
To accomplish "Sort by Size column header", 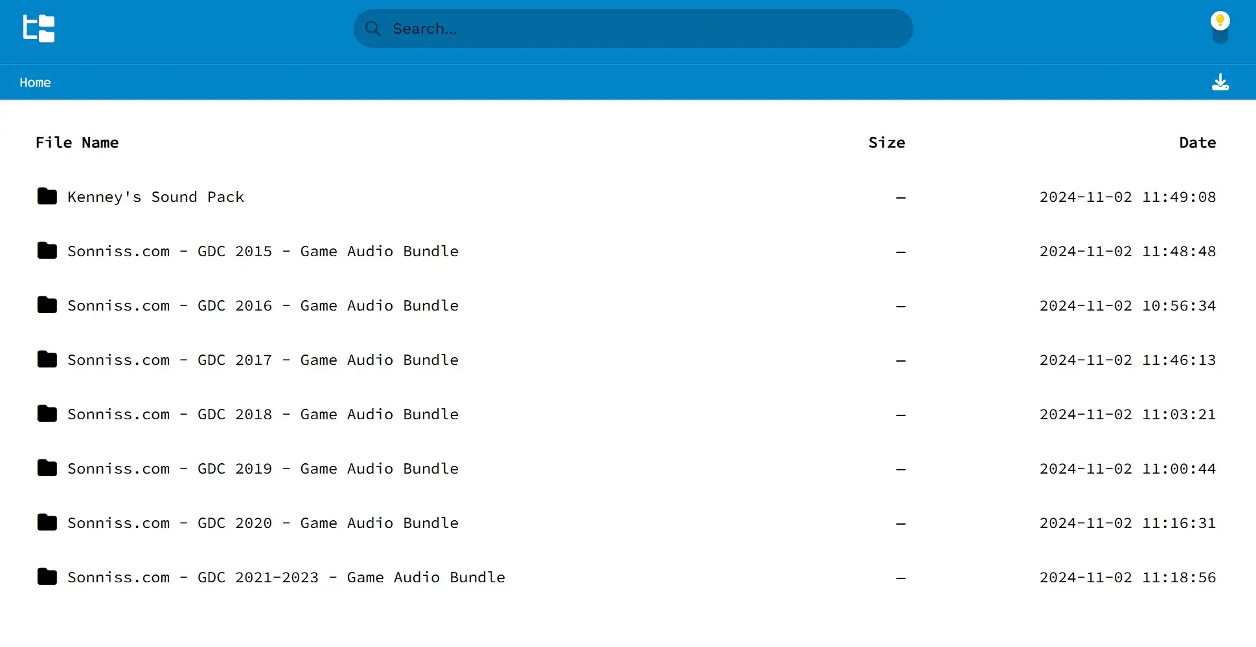I will point(886,142).
